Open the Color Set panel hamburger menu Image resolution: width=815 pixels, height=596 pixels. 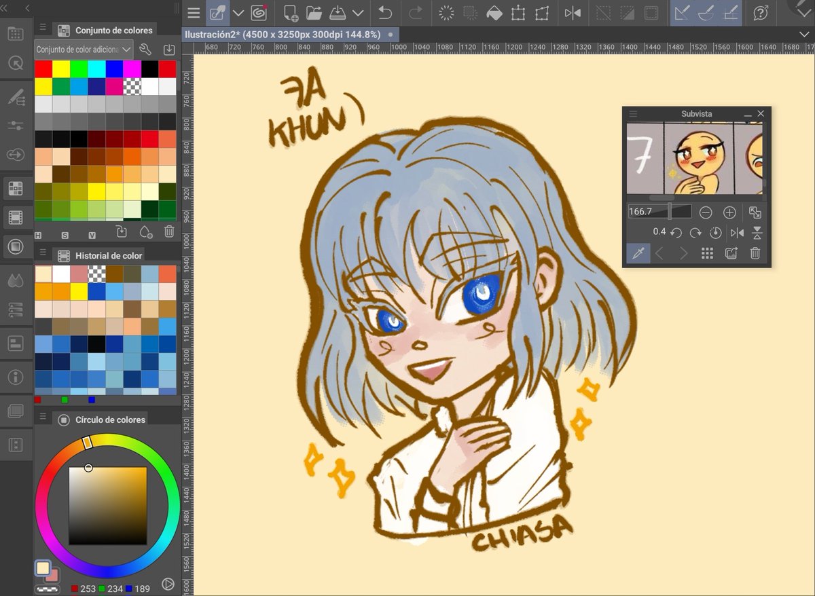click(43, 27)
